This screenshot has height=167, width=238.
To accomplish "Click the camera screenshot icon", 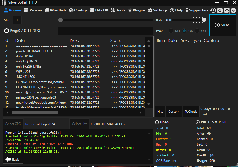I will pos(220,10).
